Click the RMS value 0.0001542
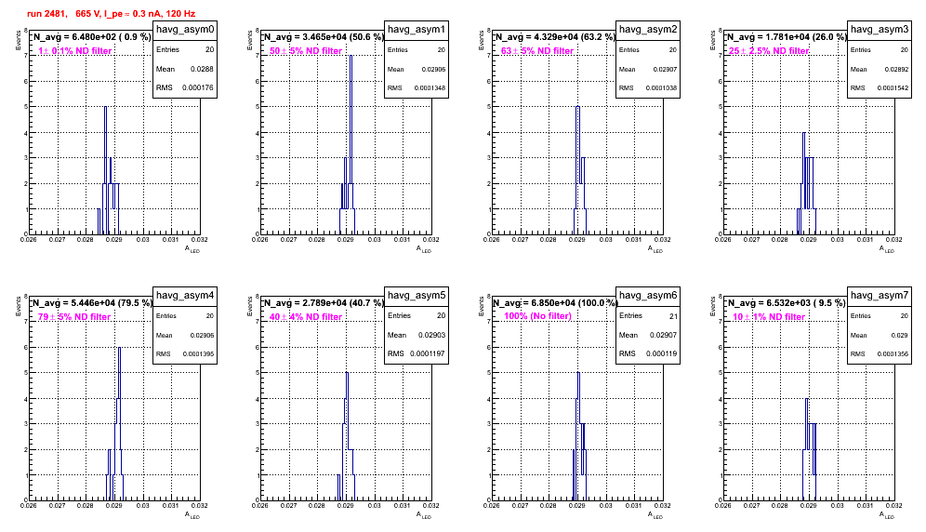 point(893,88)
